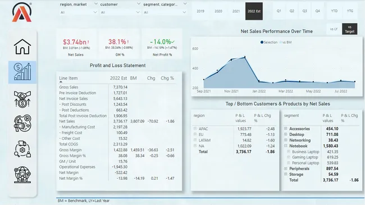The image size is (365, 205).
Task: Select the Gross Sales line item
Action: 69,87
